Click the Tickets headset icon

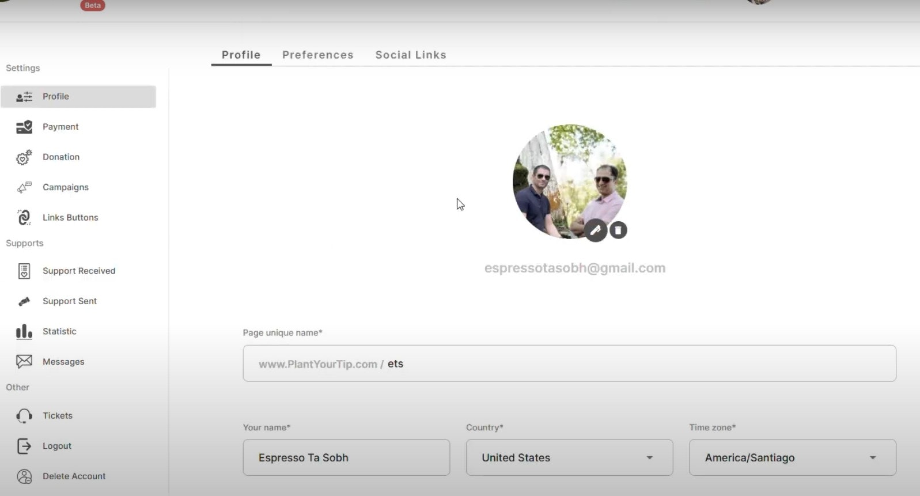point(24,416)
